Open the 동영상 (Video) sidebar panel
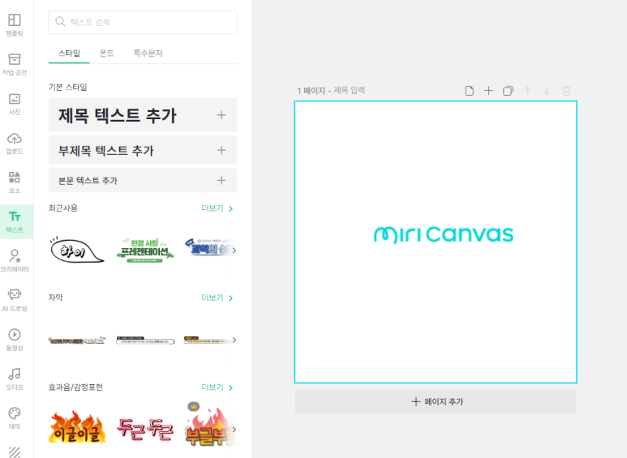 15,340
